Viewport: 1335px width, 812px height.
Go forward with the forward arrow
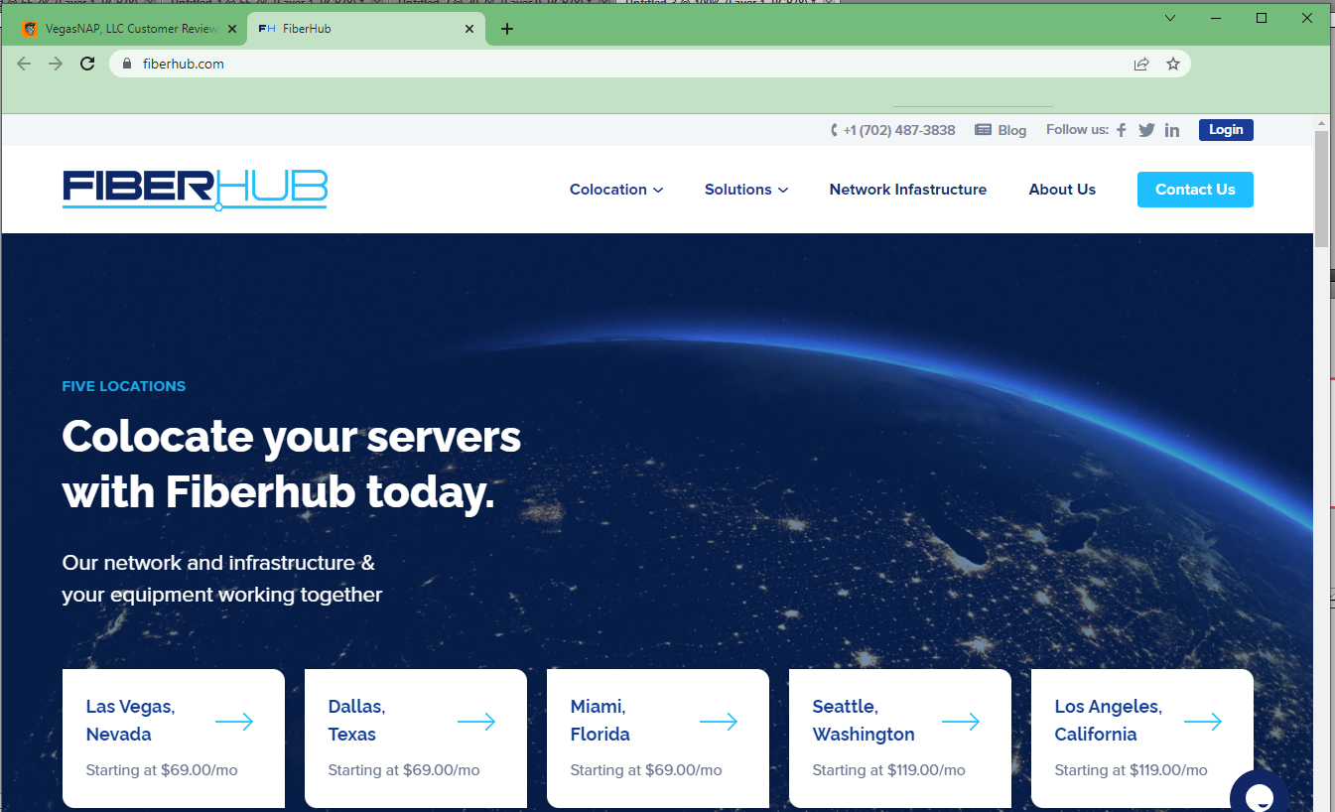coord(56,64)
